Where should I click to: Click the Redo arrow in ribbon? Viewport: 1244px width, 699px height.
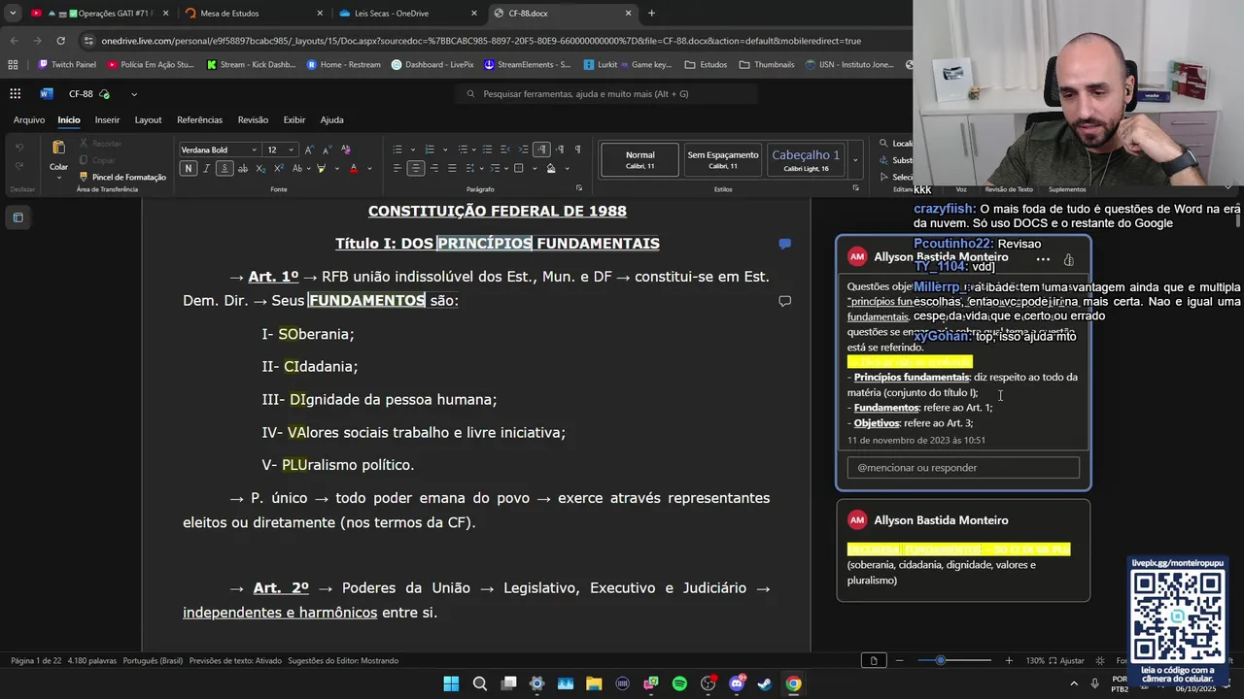point(18,167)
